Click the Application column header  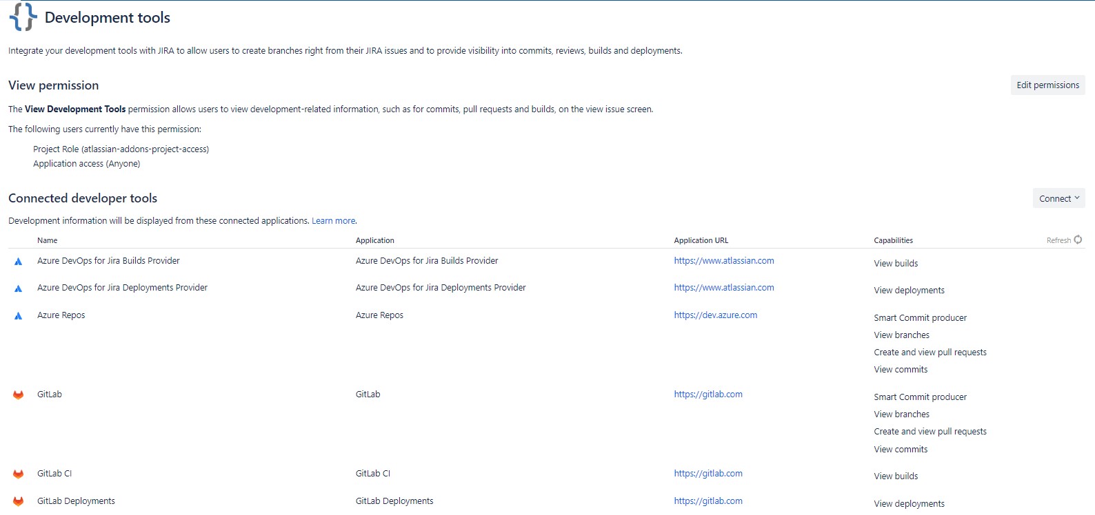point(375,240)
